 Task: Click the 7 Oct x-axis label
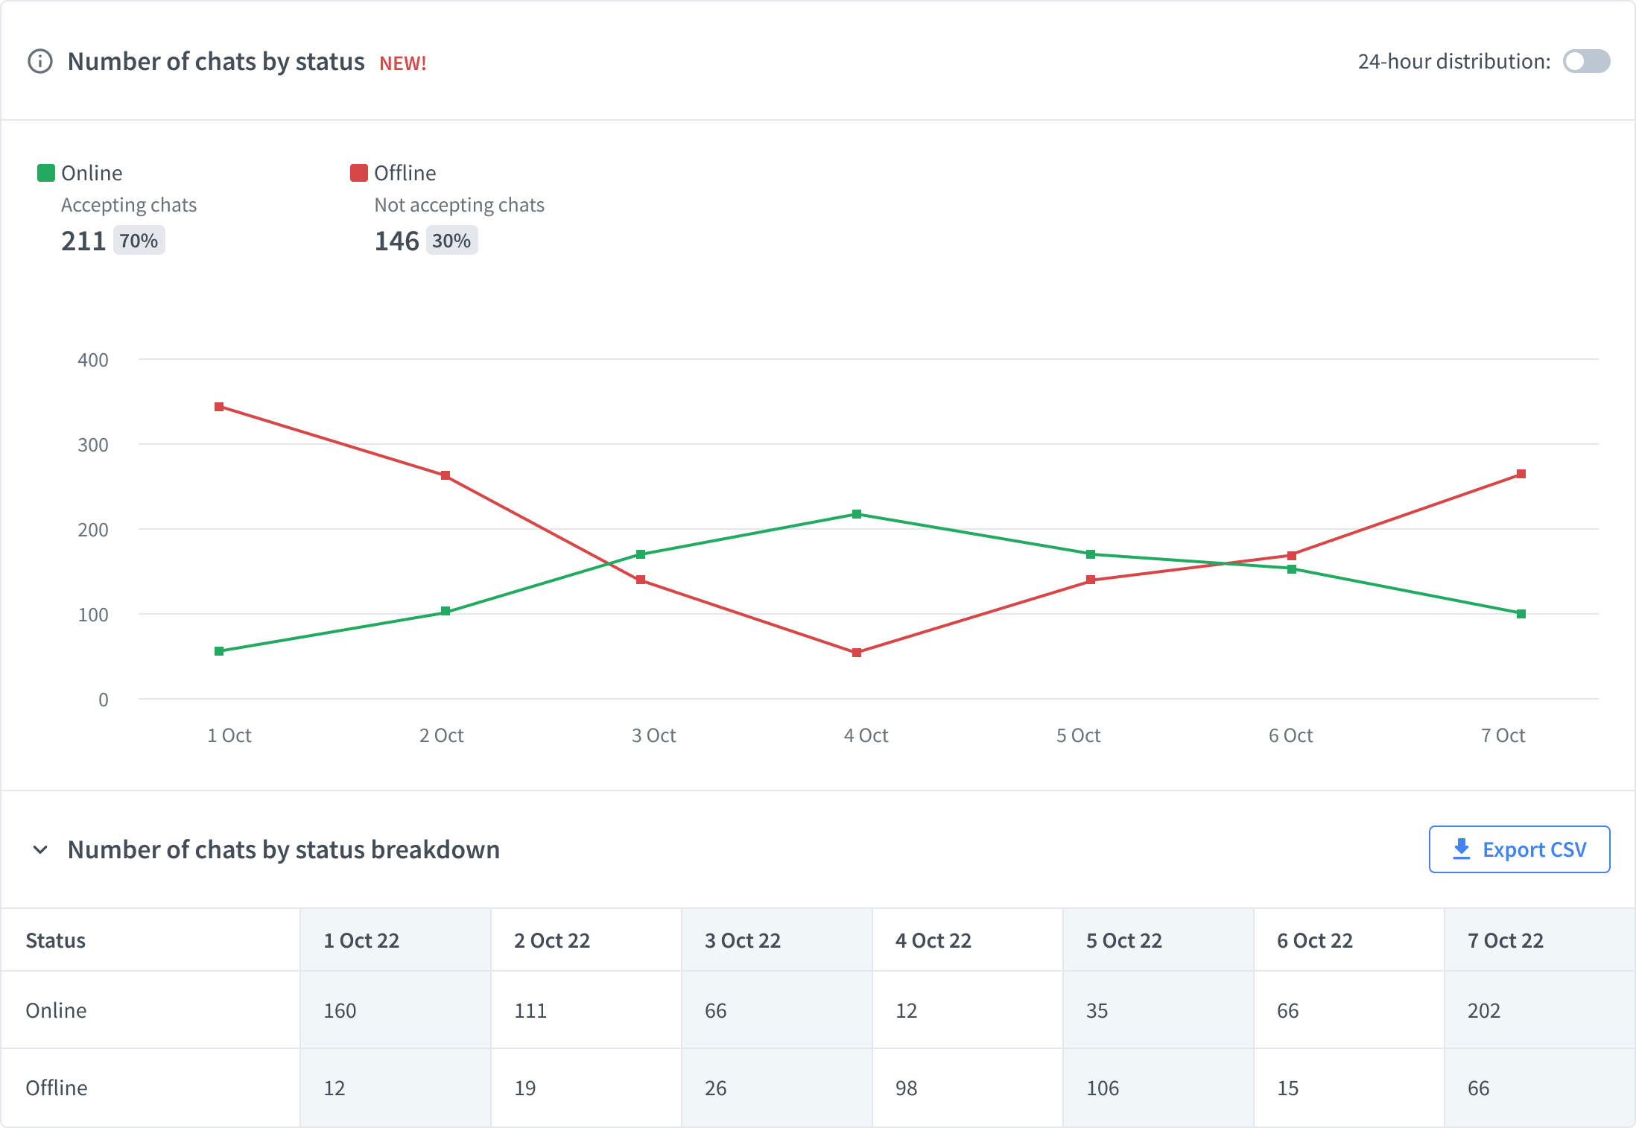coord(1503,735)
